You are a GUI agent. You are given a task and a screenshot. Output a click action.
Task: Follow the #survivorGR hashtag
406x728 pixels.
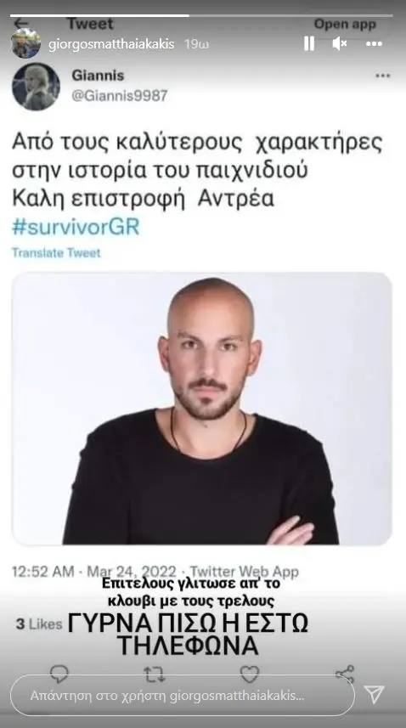coord(76,228)
